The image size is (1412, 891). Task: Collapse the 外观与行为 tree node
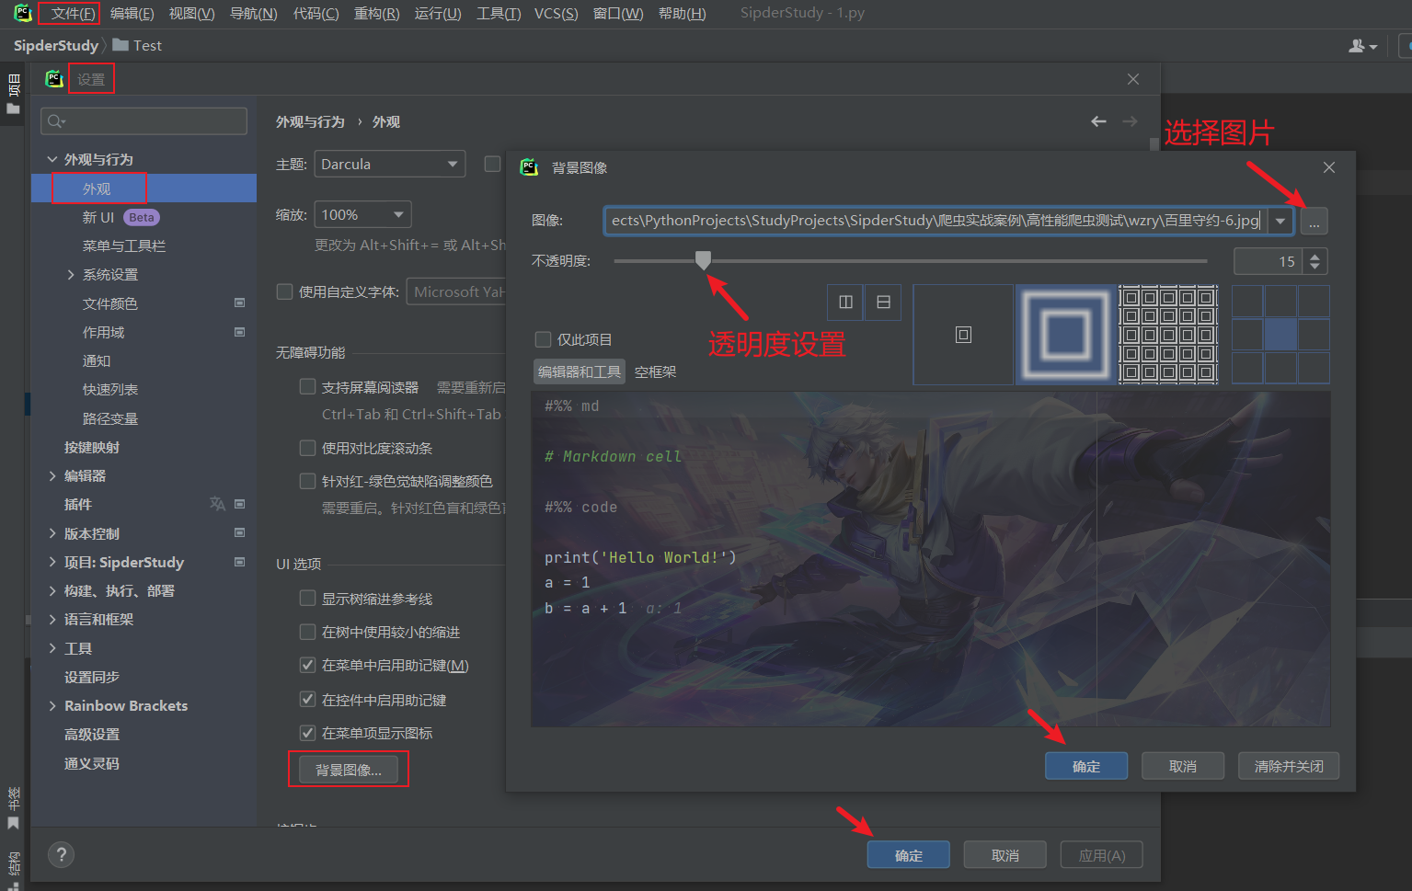pyautogui.click(x=52, y=159)
